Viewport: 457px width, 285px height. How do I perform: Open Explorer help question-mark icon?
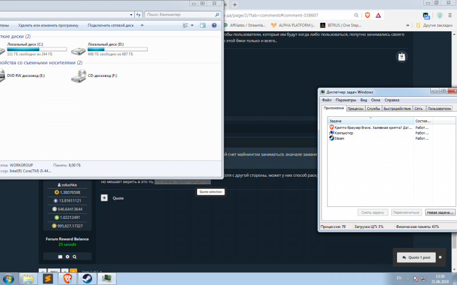pos(214,25)
